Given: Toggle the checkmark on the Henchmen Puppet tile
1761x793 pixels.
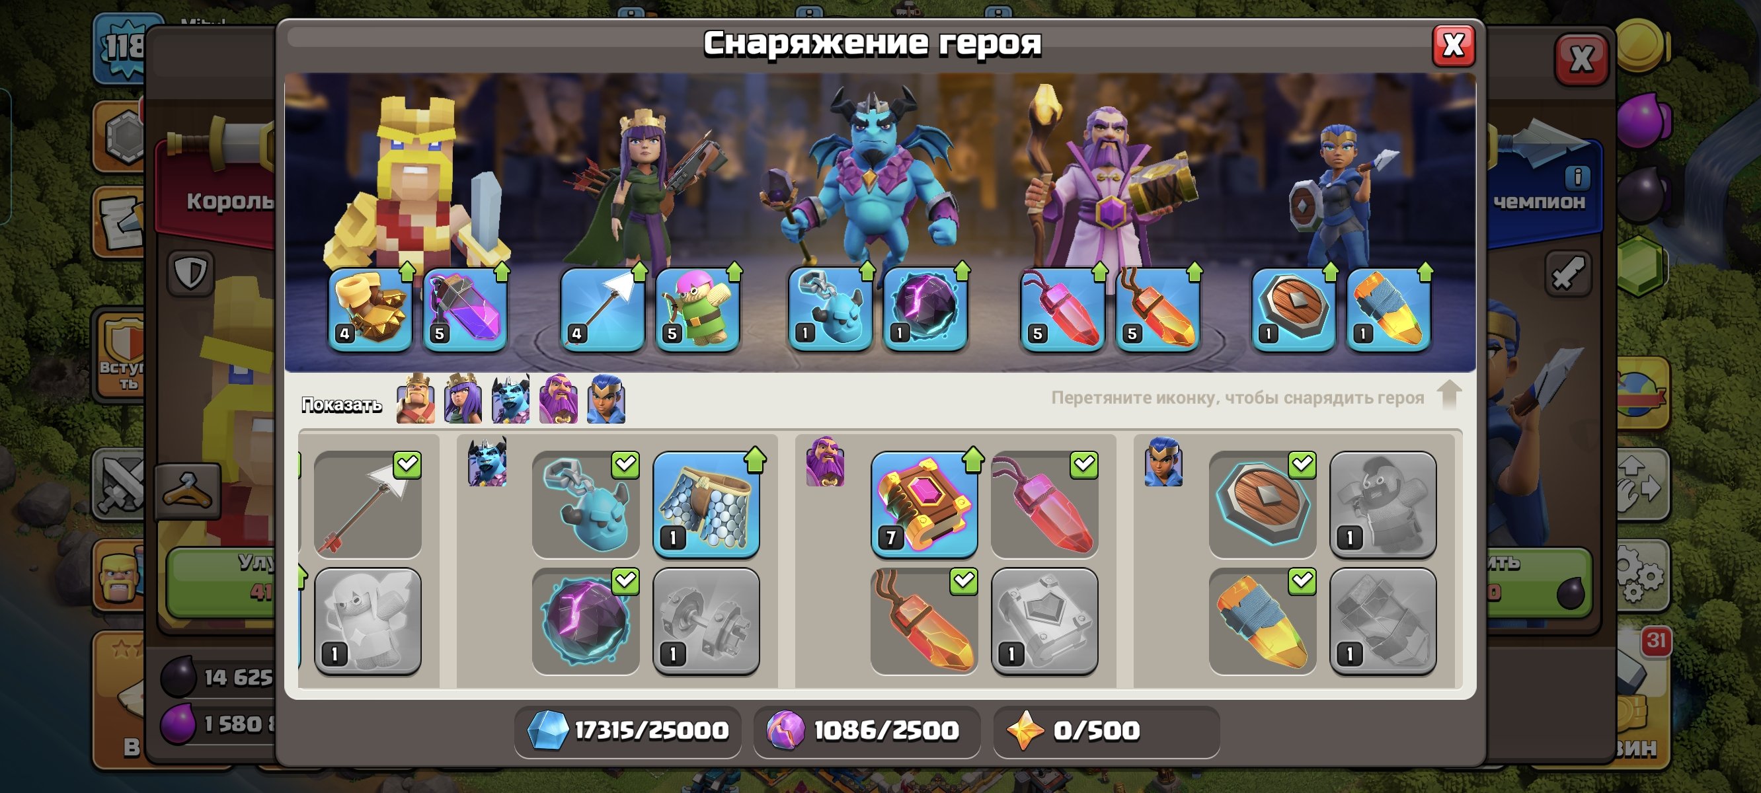Looking at the screenshot, I should click(625, 465).
